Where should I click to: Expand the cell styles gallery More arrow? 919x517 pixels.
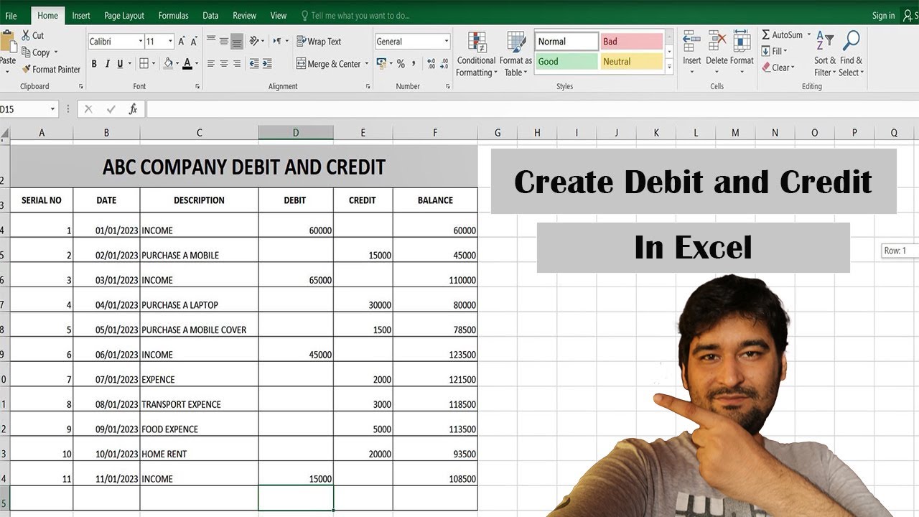pos(669,66)
